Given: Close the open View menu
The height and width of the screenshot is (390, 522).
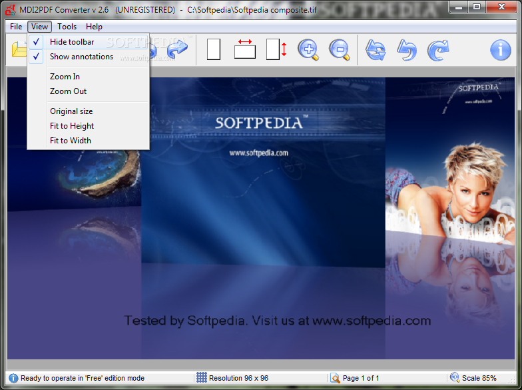Looking at the screenshot, I should [39, 27].
